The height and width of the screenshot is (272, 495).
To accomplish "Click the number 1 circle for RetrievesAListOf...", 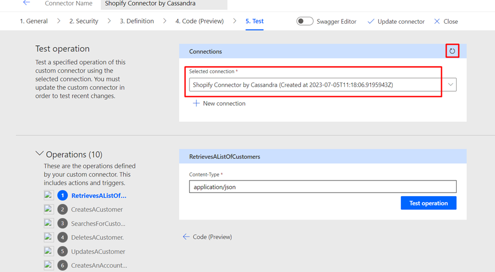I will pyautogui.click(x=63, y=196).
